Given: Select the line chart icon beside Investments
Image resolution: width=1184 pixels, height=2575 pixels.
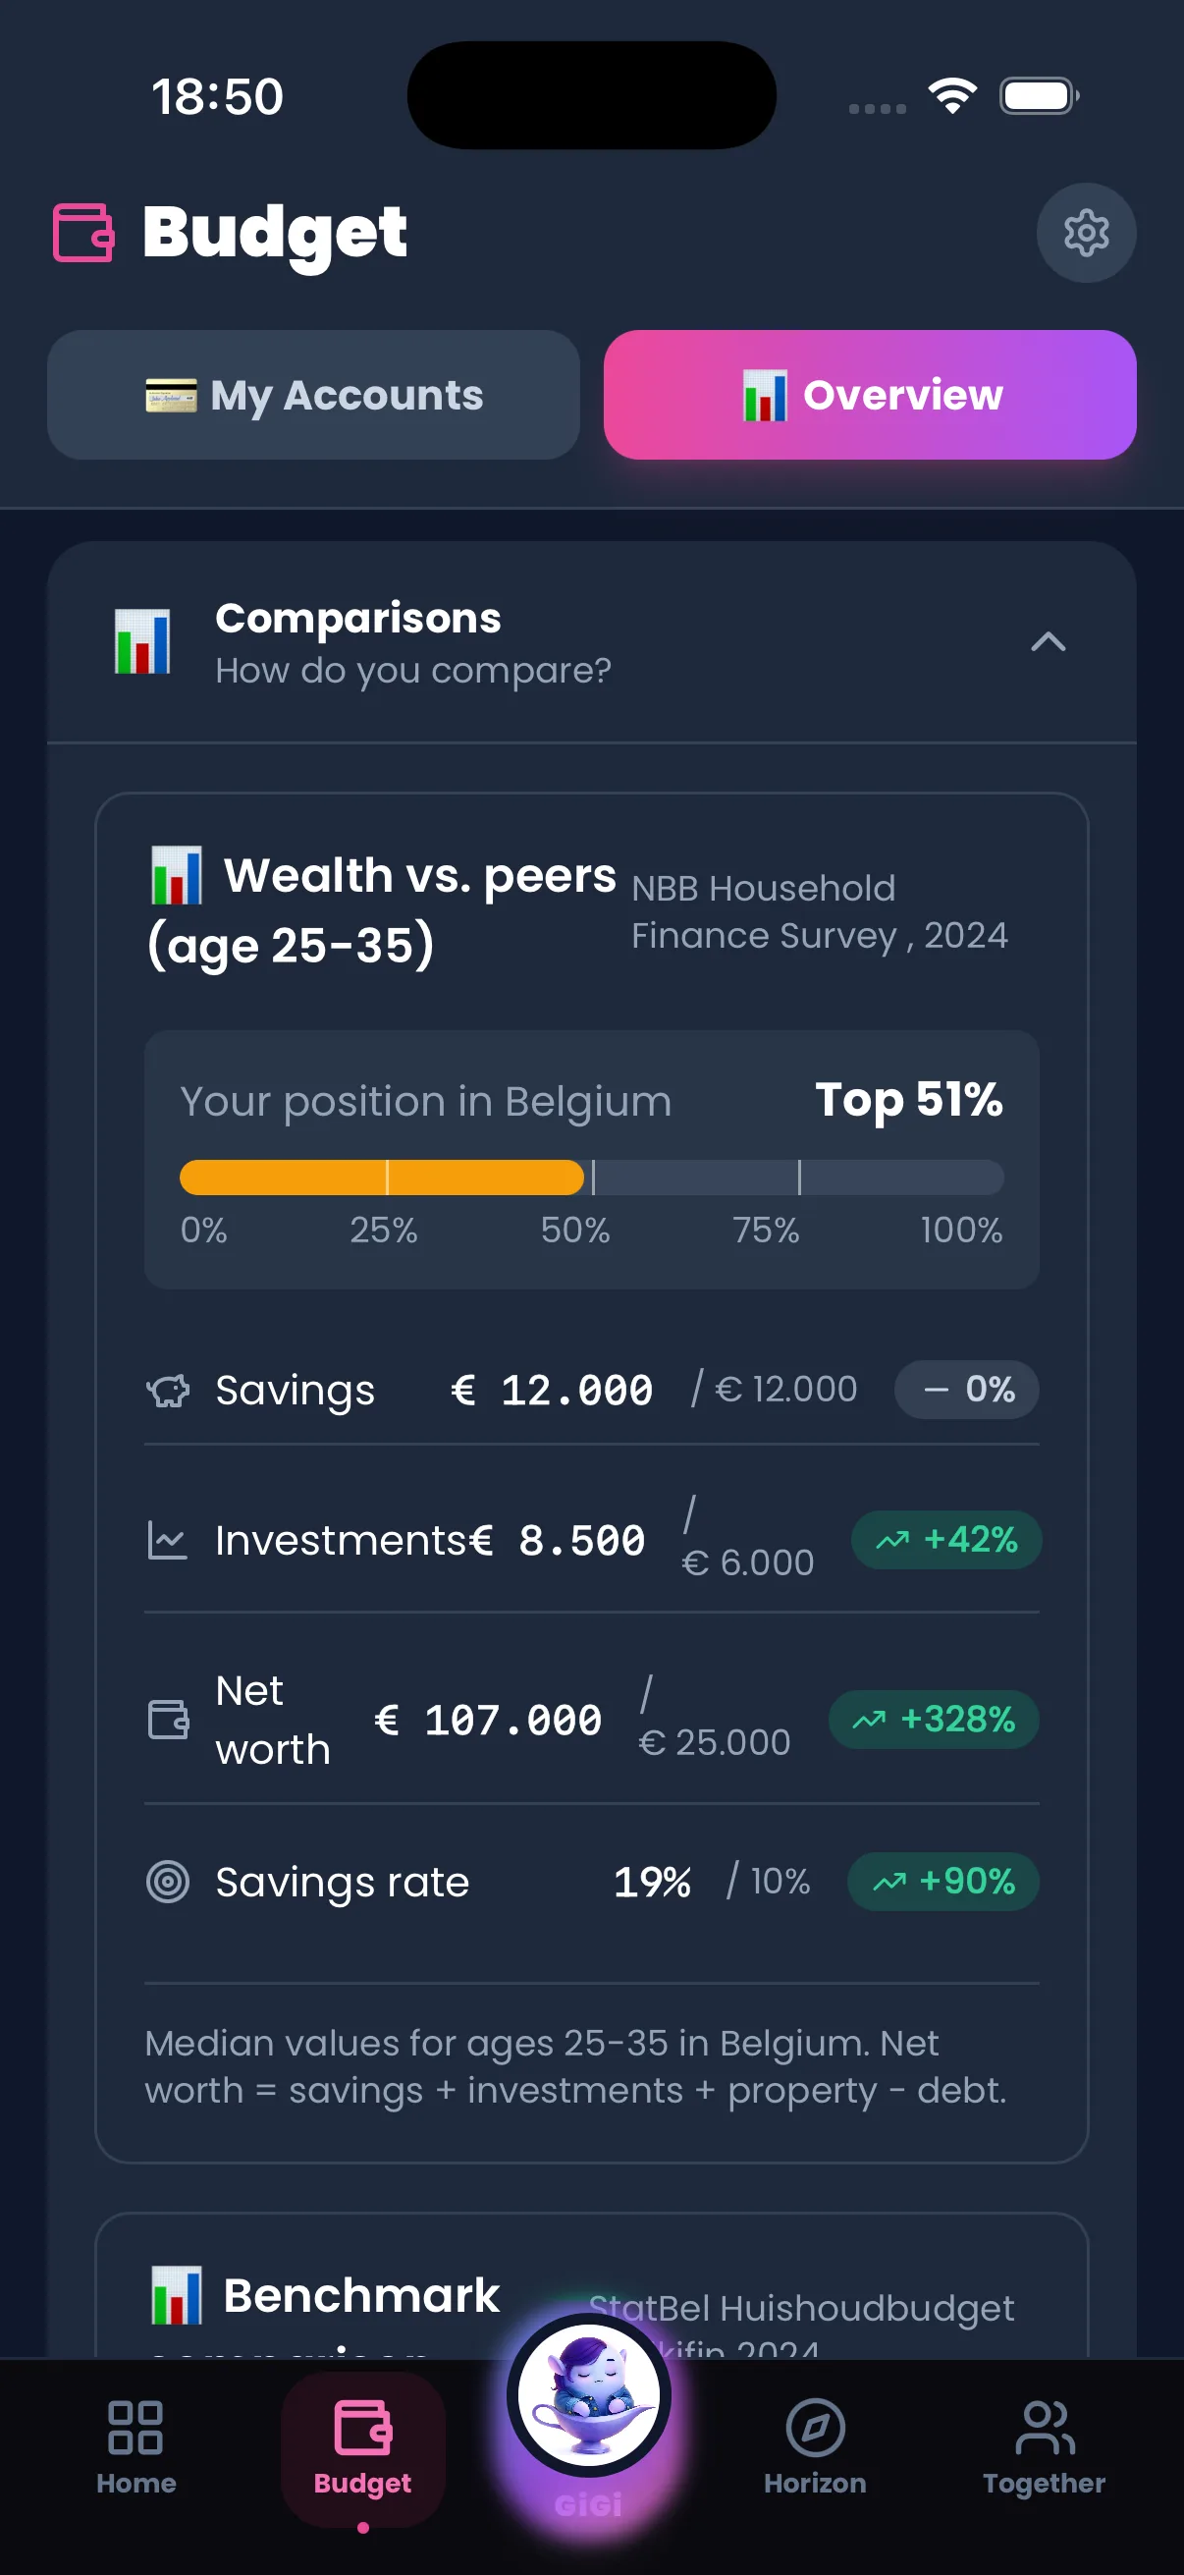Looking at the screenshot, I should coord(169,1541).
